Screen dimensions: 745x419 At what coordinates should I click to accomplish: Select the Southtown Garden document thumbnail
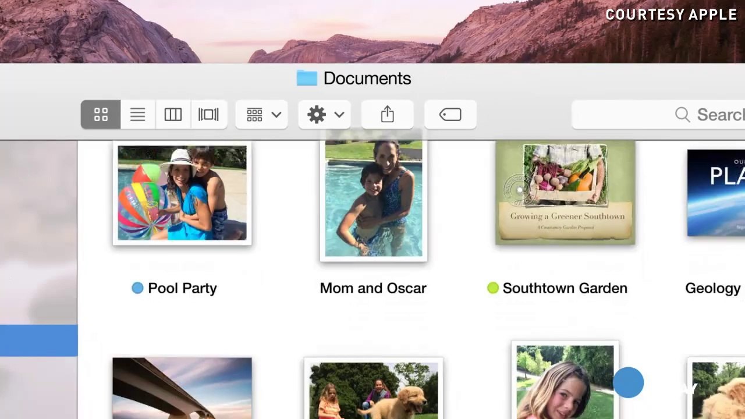[565, 193]
